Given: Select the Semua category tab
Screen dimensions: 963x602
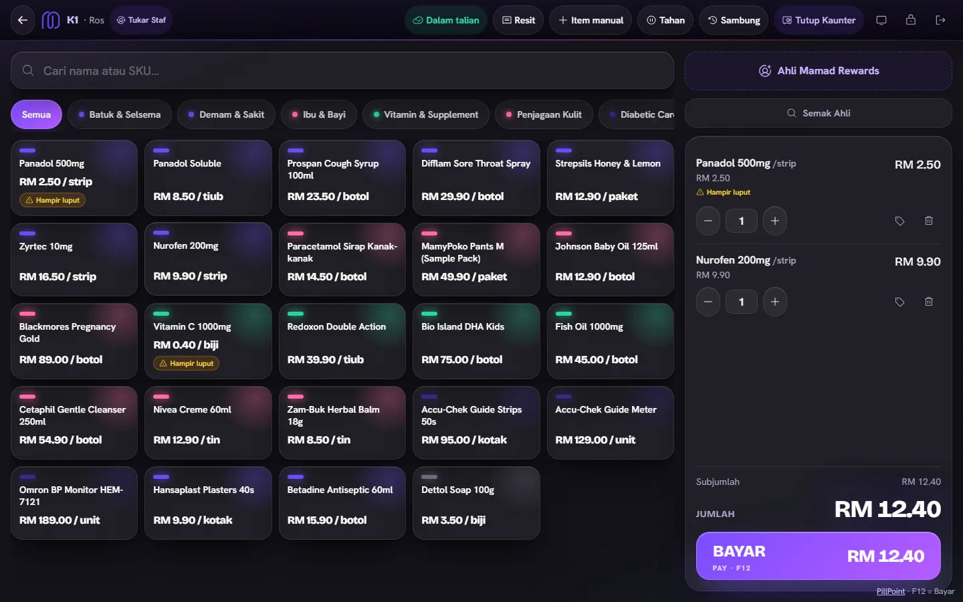Looking at the screenshot, I should 36,114.
